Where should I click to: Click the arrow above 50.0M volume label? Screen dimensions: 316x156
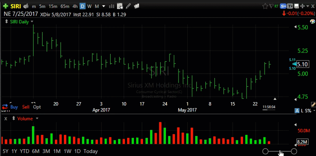click(295, 124)
